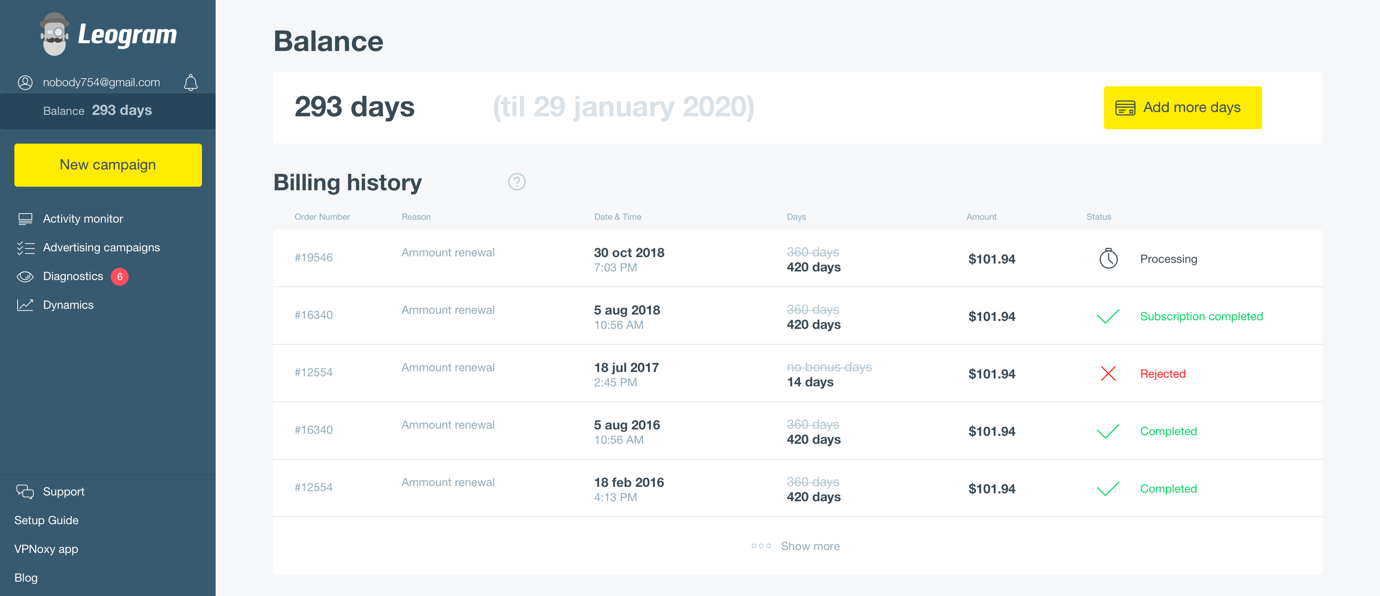Click the notification bell icon
This screenshot has height=596, width=1380.
coord(191,82)
